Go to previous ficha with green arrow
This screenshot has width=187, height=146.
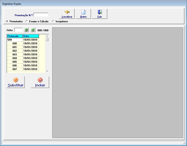pyautogui.click(x=26, y=30)
